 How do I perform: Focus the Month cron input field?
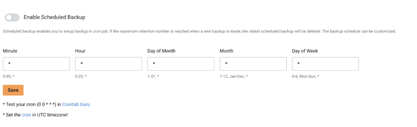(x=253, y=64)
